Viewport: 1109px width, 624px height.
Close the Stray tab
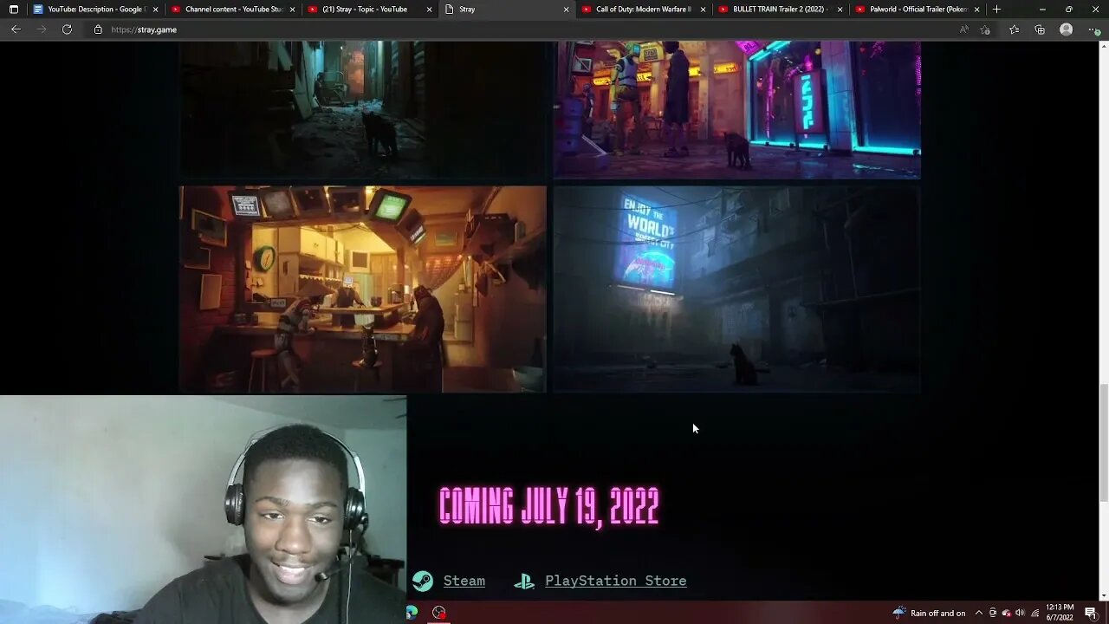[567, 10]
